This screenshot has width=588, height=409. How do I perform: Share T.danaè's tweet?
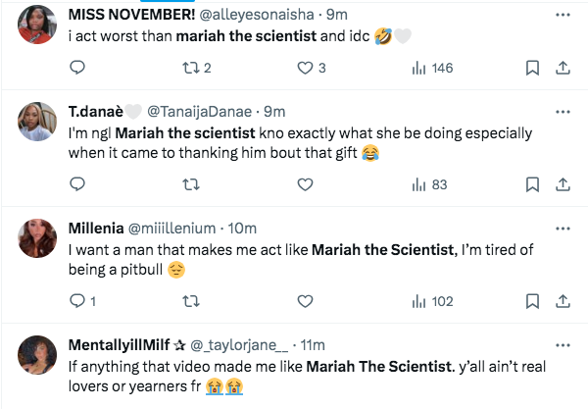click(563, 183)
